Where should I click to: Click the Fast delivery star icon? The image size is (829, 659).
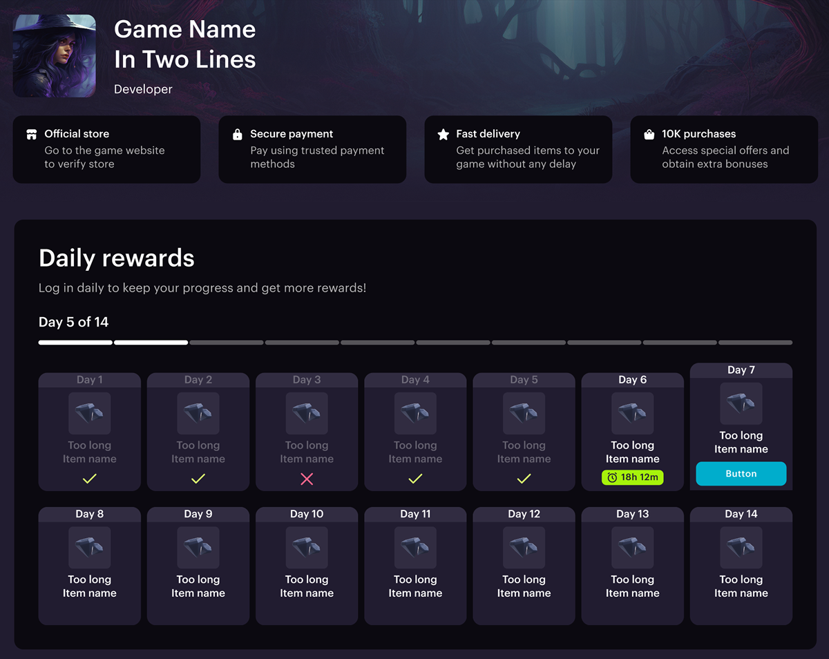click(x=443, y=135)
